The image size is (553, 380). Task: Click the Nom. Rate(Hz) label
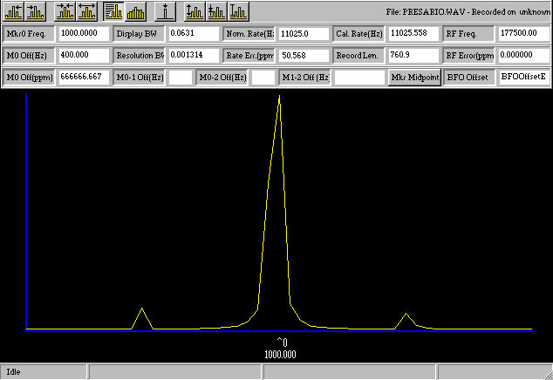(249, 34)
